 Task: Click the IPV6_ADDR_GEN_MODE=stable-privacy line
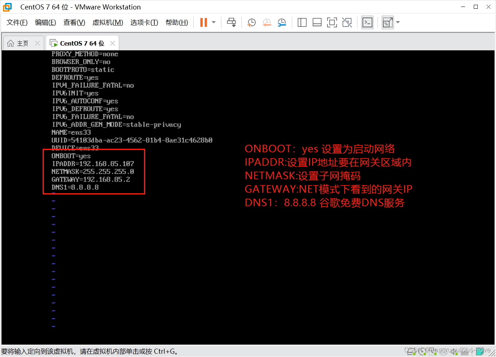click(116, 125)
